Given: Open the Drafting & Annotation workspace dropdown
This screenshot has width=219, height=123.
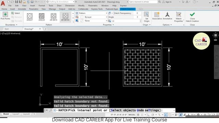Looking at the screenshot, I should [x=60, y=2].
